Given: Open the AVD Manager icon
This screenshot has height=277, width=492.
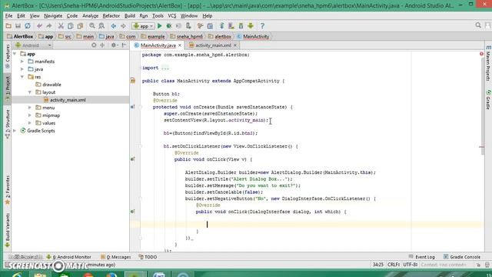Looking at the screenshot, I should coord(231,26).
